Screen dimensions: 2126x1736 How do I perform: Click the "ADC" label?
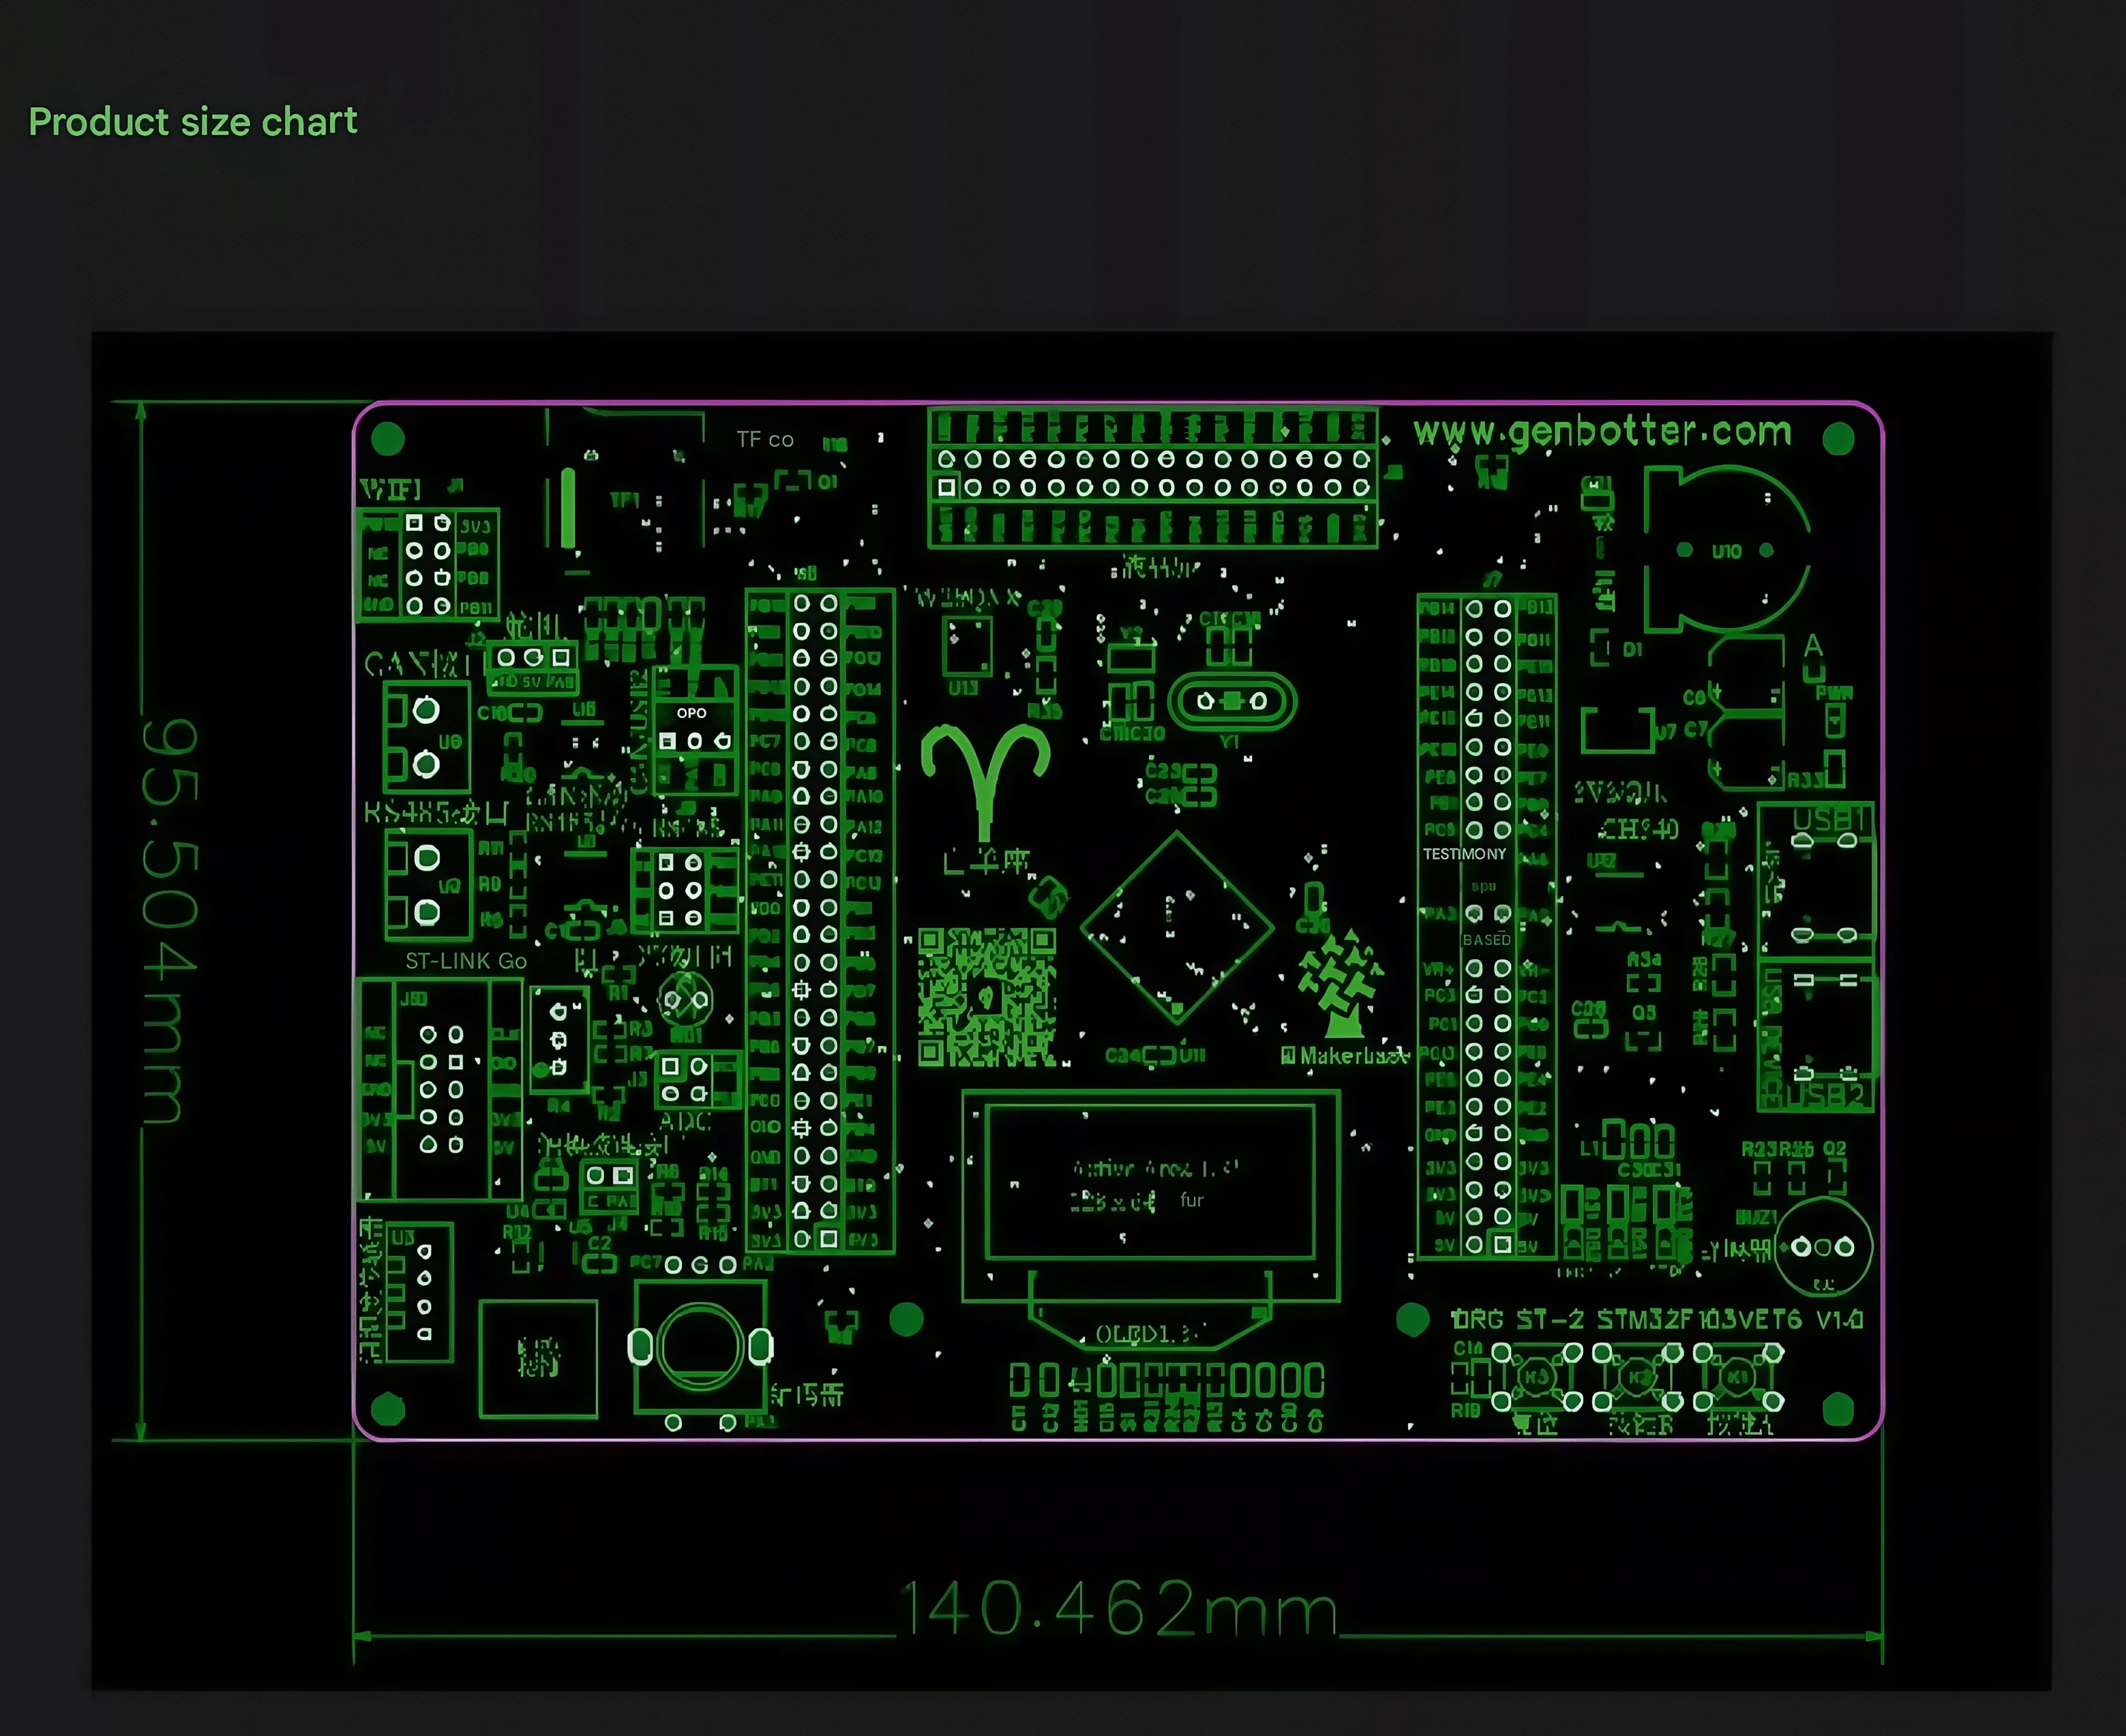click(685, 1122)
